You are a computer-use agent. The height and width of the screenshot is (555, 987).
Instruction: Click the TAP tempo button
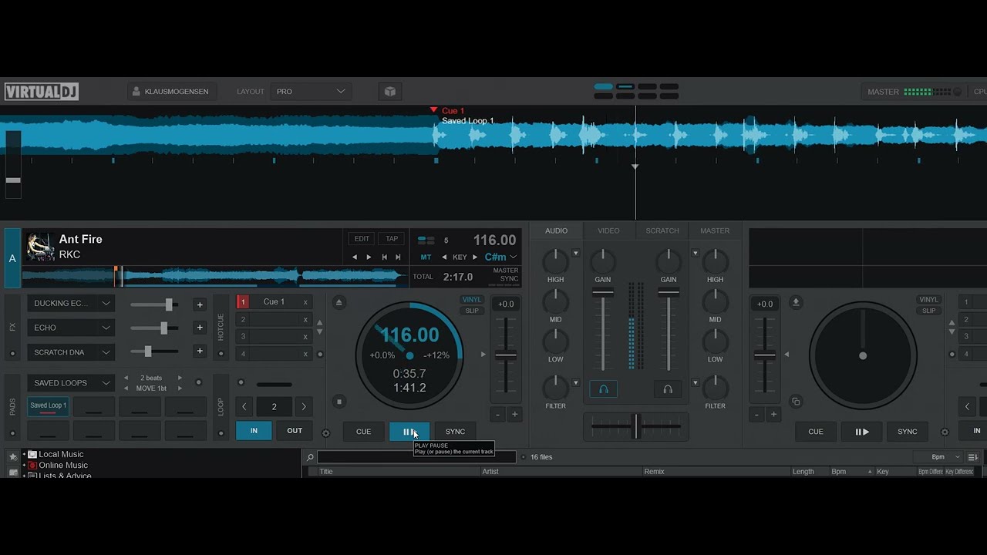coord(392,239)
